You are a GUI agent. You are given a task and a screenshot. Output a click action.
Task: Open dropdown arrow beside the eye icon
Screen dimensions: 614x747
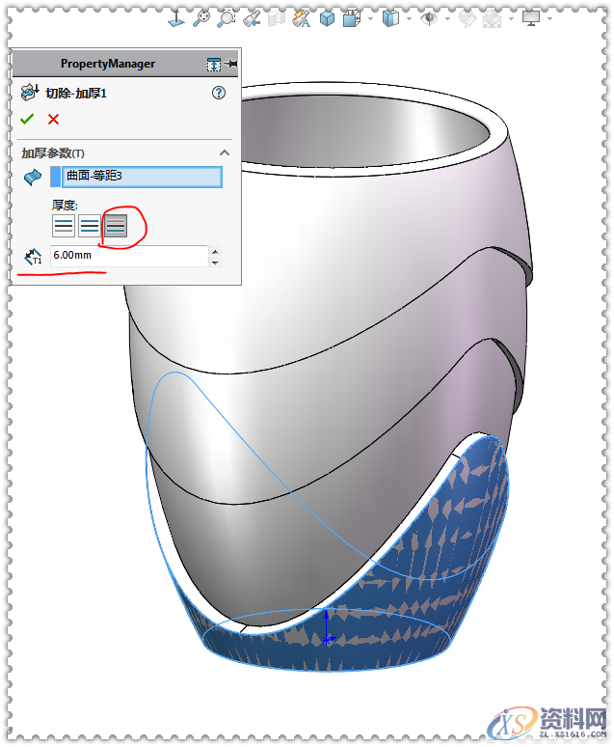point(447,19)
